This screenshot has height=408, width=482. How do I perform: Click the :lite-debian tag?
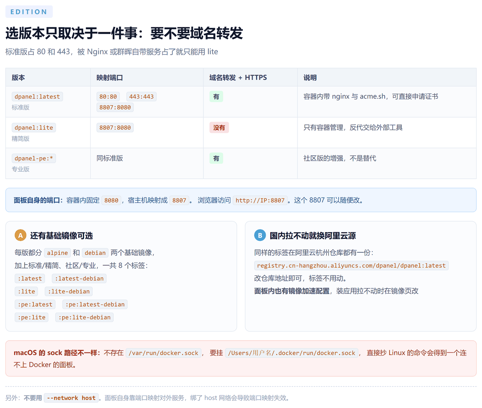(x=69, y=291)
